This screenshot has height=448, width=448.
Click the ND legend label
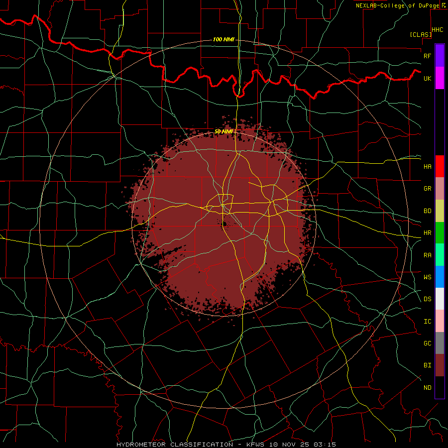point(427,388)
